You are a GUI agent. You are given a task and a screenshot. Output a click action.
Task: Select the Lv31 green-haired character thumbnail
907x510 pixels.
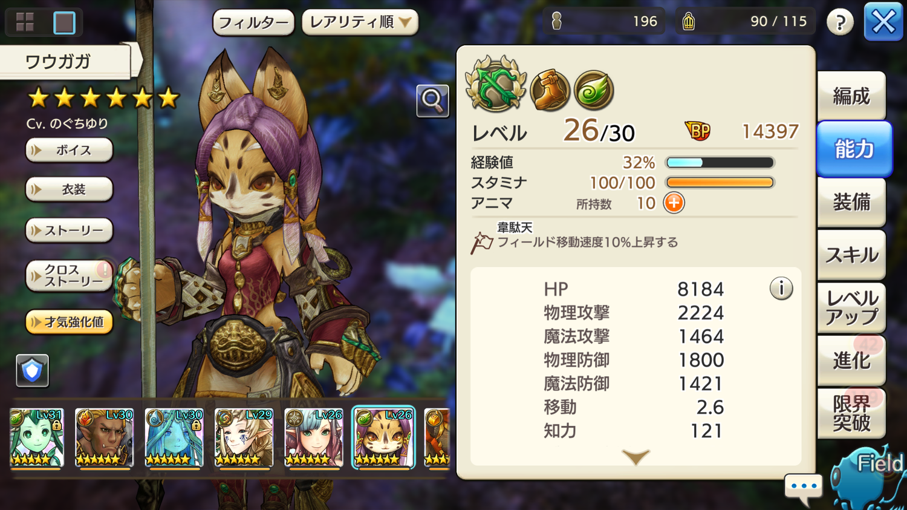[x=36, y=438]
